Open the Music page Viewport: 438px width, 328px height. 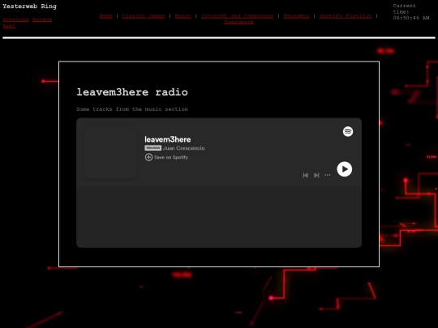pos(183,16)
